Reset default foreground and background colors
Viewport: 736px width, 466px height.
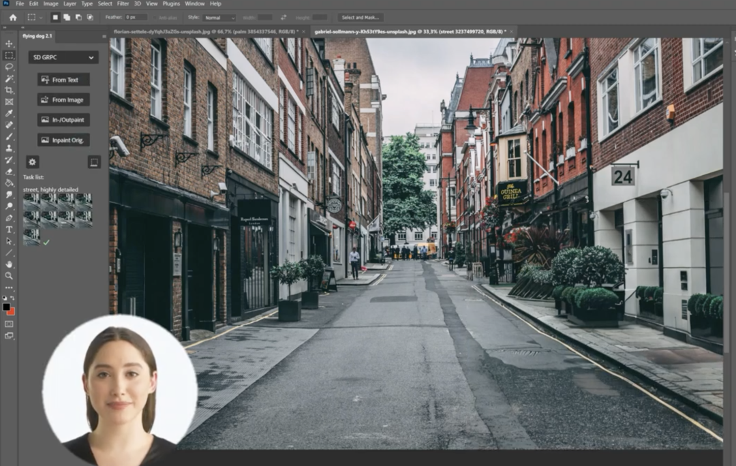point(5,298)
